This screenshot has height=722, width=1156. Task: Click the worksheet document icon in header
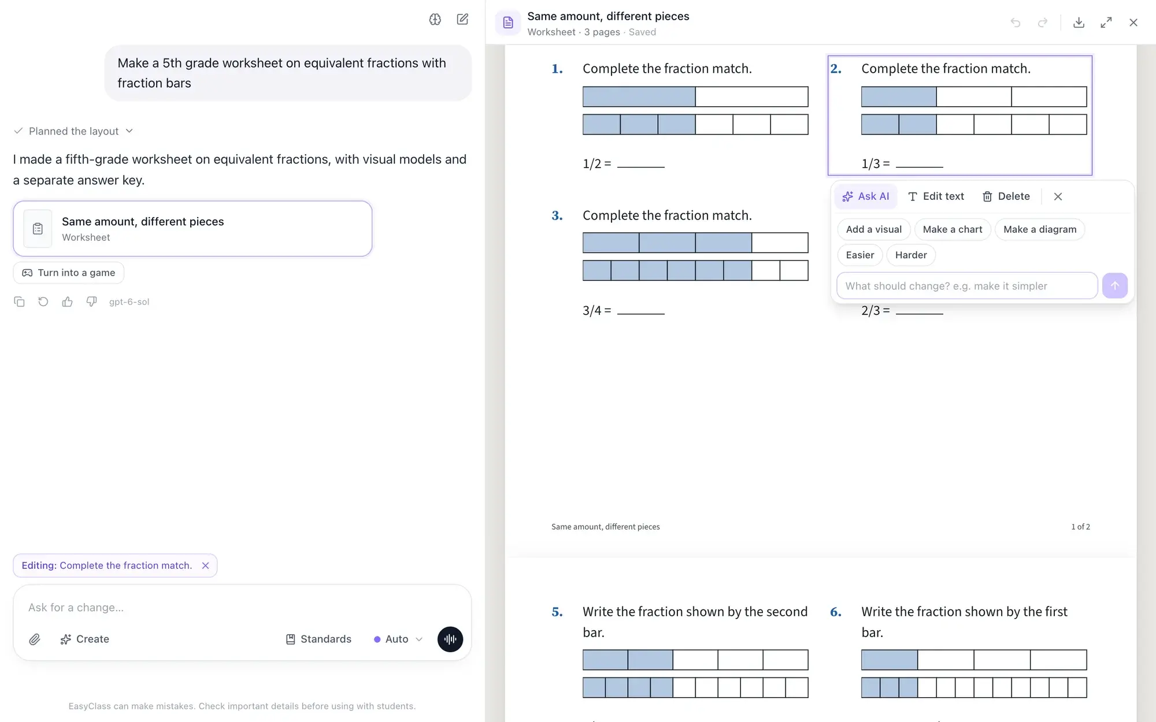[508, 23]
